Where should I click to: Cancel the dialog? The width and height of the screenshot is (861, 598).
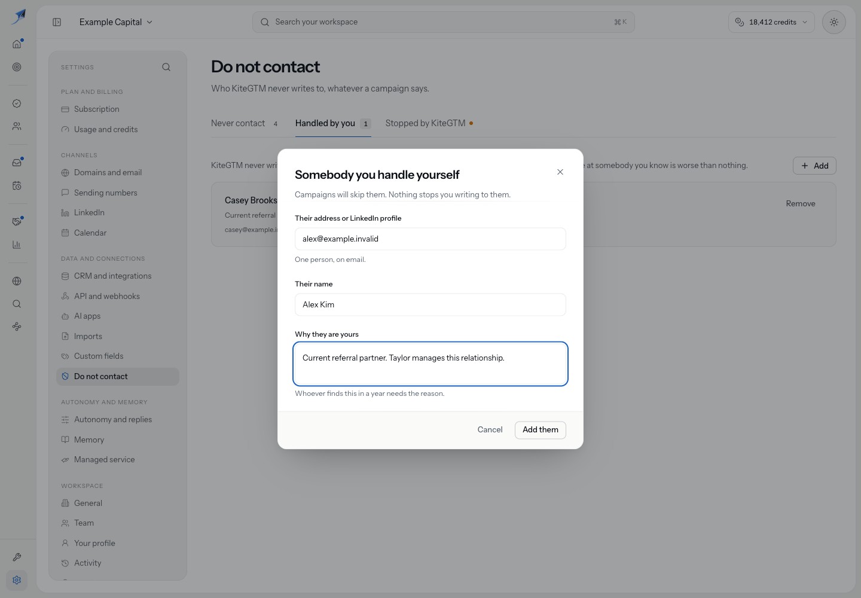[x=490, y=430]
